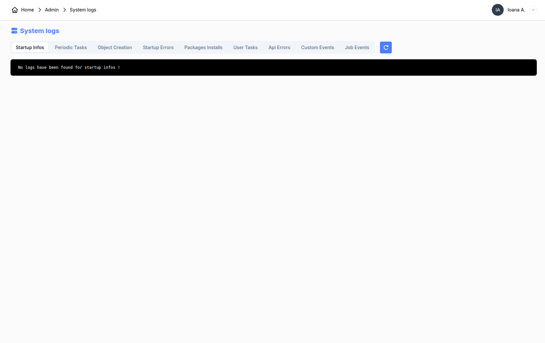545x343 pixels.
Task: Switch to the User Tasks tab
Action: click(245, 48)
